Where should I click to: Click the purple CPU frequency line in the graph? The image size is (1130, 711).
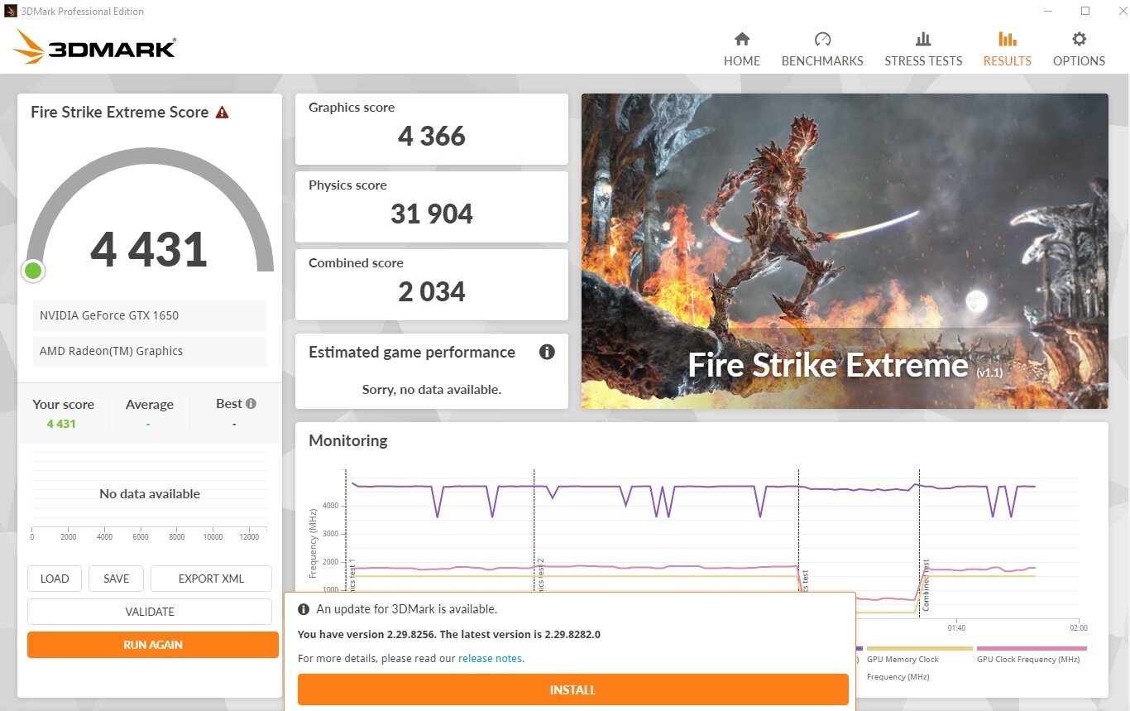pos(695,487)
